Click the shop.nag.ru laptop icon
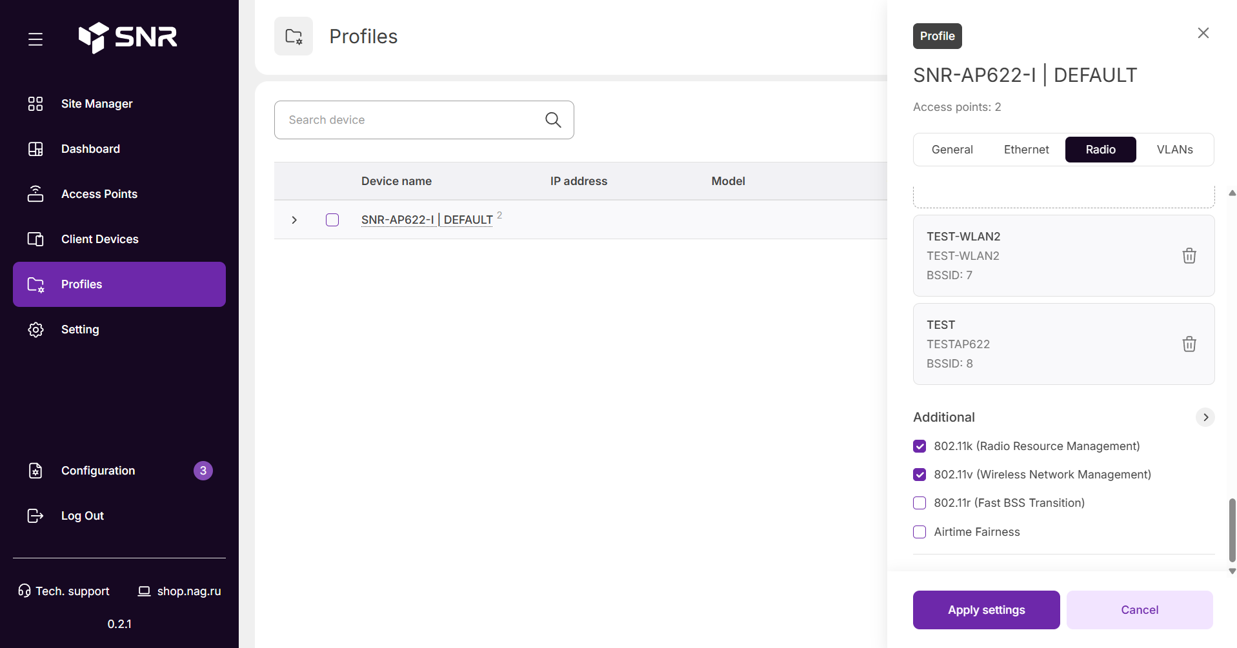 (x=145, y=591)
